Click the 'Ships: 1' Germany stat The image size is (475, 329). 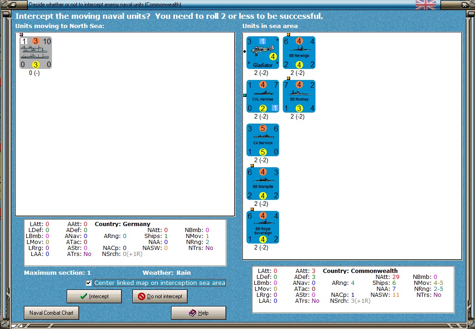pos(156,236)
